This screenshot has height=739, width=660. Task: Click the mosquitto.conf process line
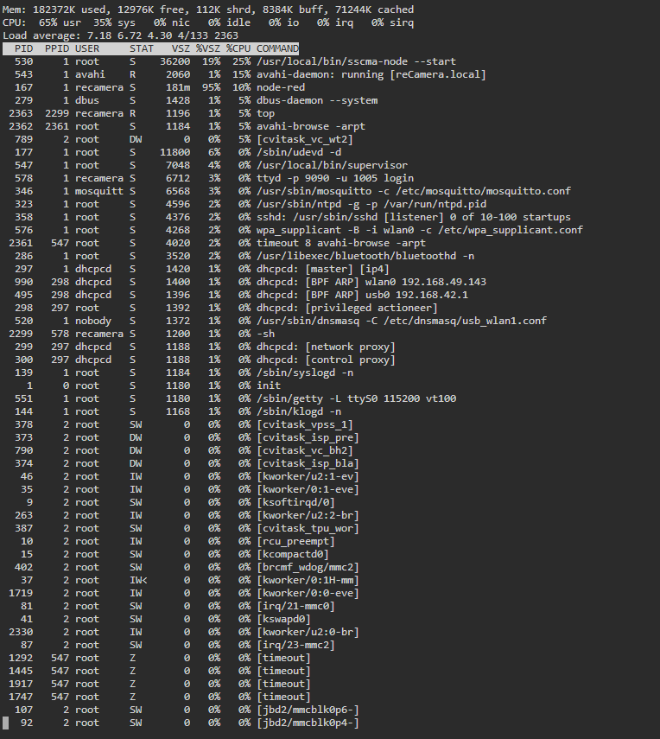[x=289, y=191]
